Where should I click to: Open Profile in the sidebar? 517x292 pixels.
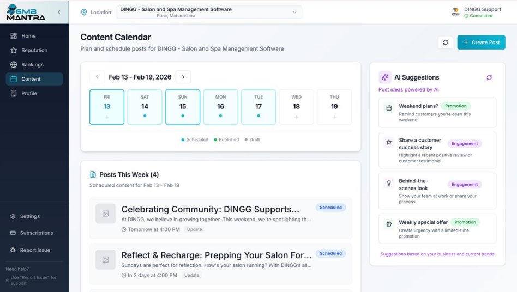[x=34, y=93]
